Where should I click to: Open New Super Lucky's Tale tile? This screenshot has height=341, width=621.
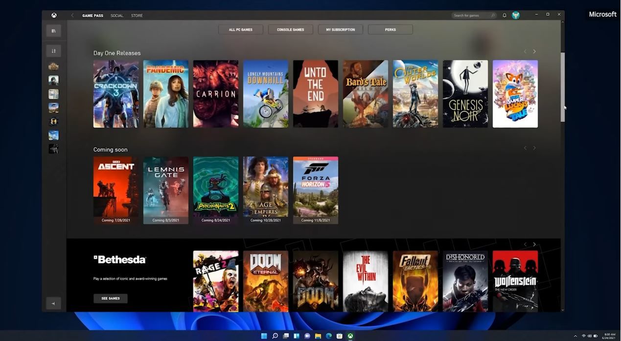point(515,94)
